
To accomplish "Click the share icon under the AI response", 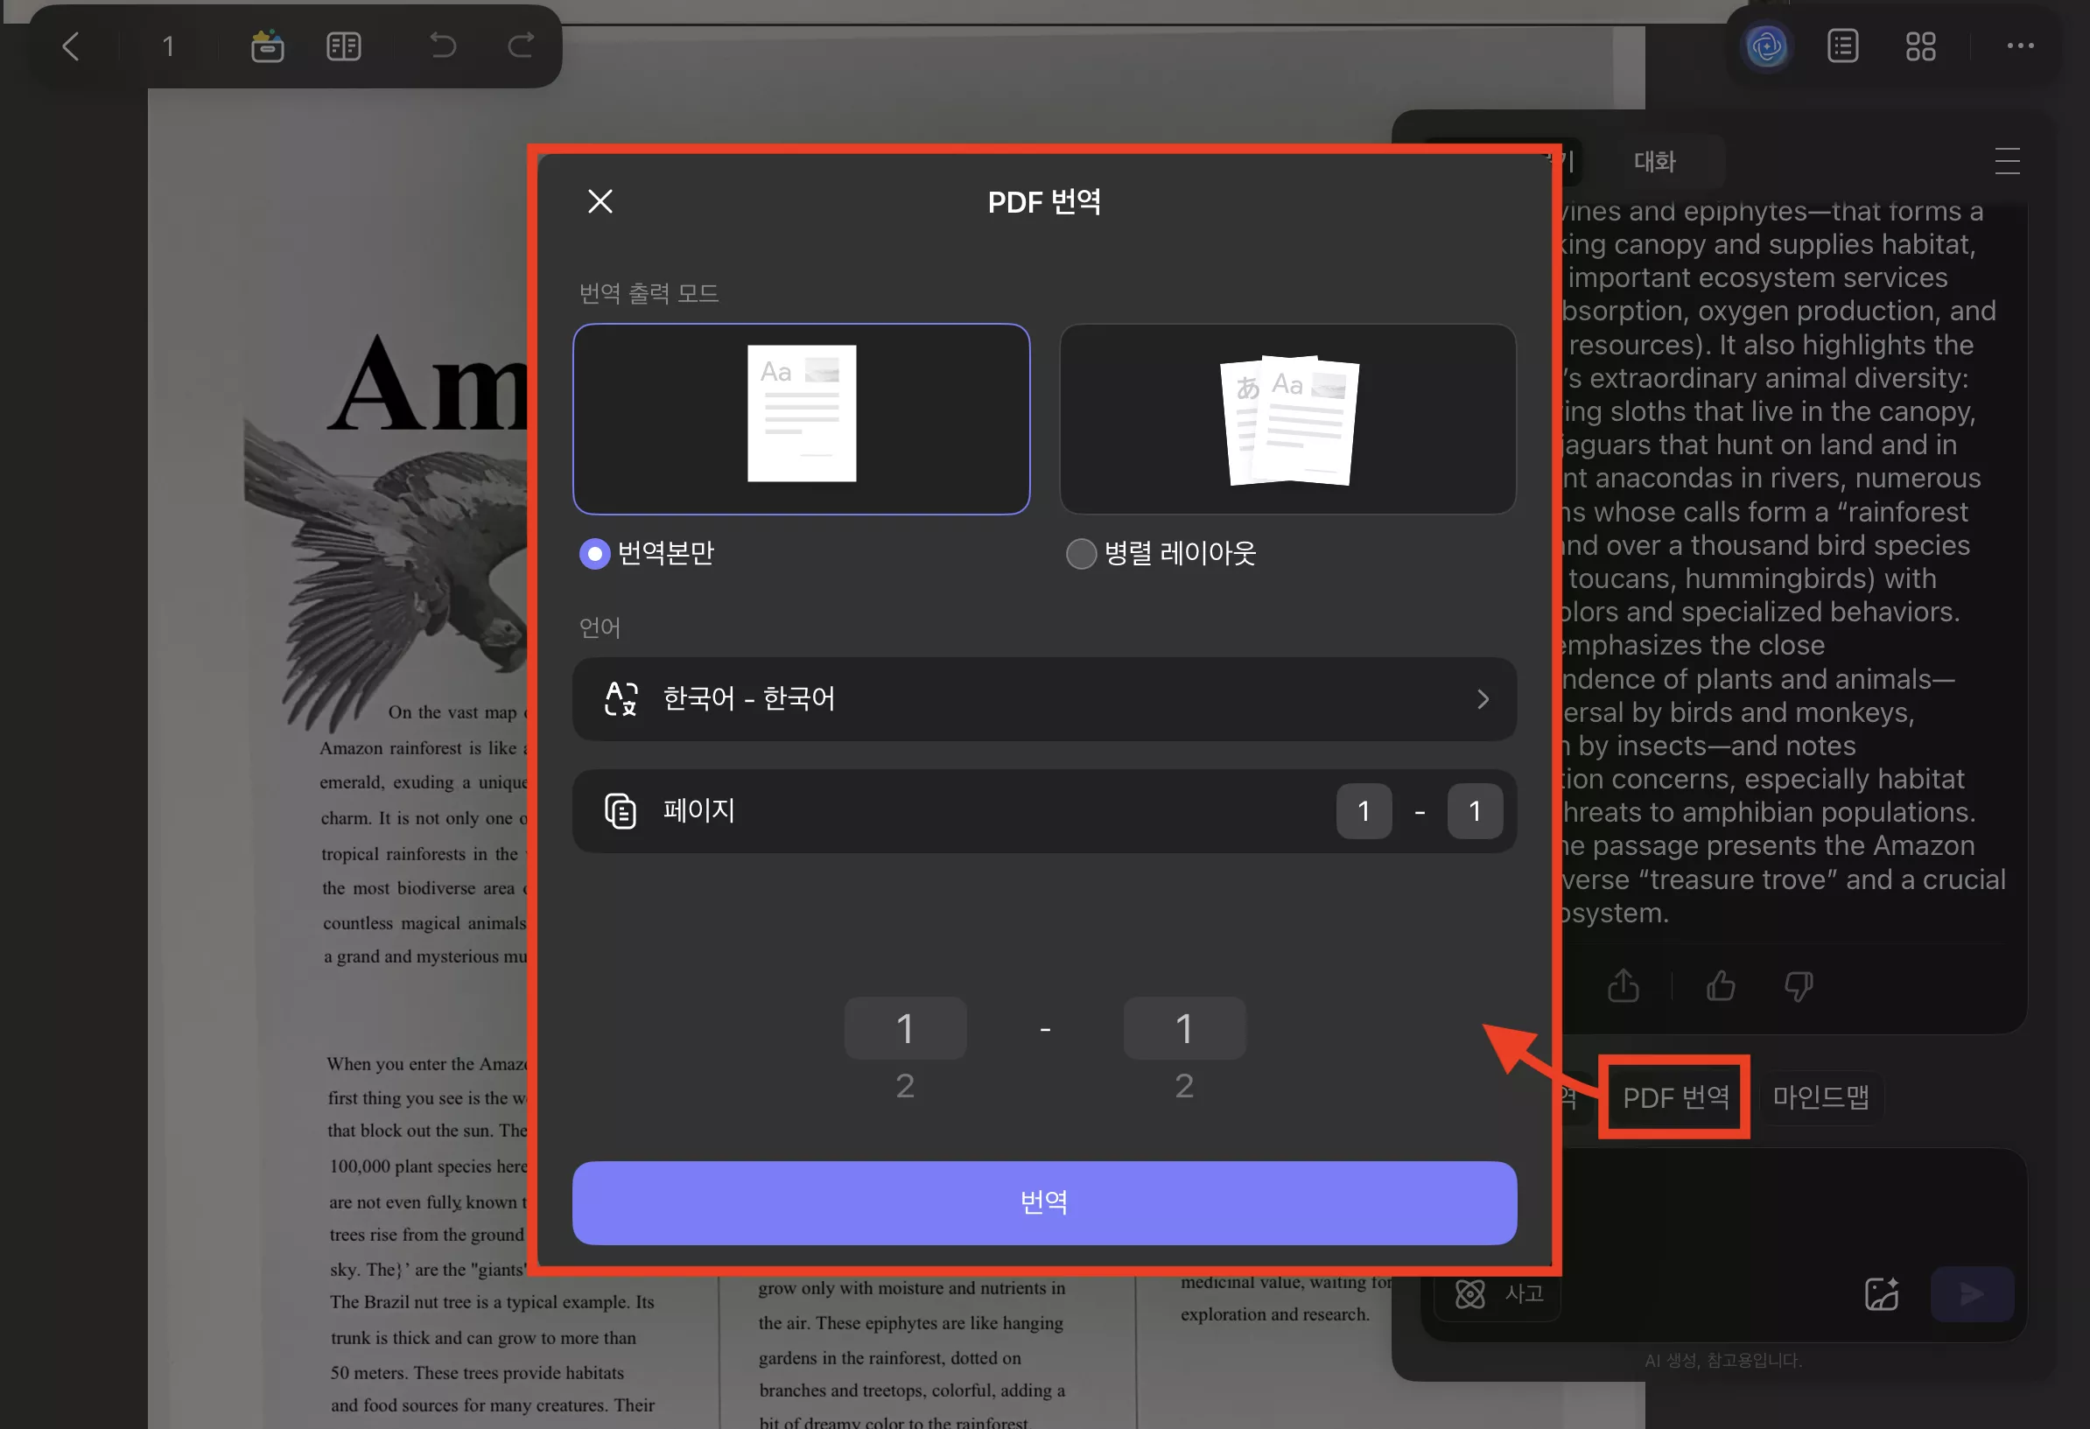I will coord(1624,985).
